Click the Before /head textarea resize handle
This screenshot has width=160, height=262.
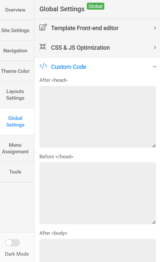point(154,222)
